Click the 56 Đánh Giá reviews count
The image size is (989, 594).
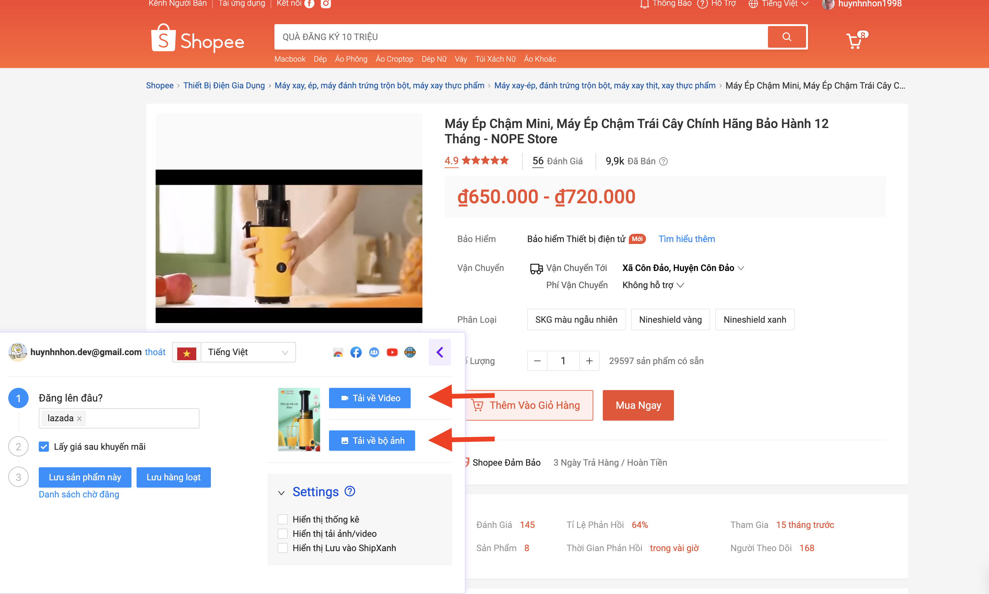[x=557, y=161]
